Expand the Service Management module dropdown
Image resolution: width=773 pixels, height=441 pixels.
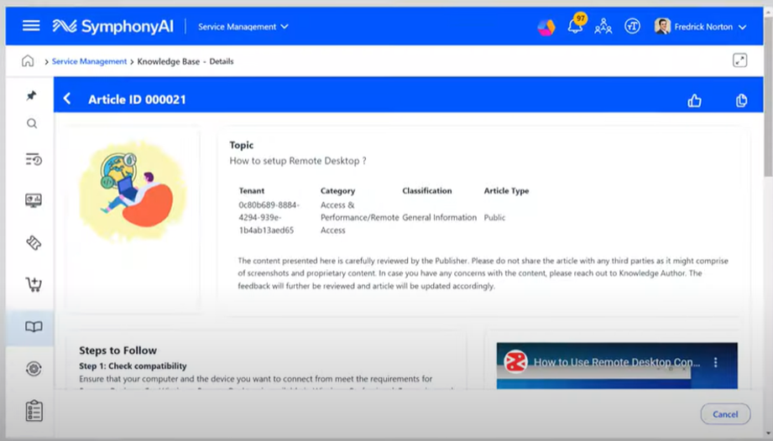coord(243,27)
